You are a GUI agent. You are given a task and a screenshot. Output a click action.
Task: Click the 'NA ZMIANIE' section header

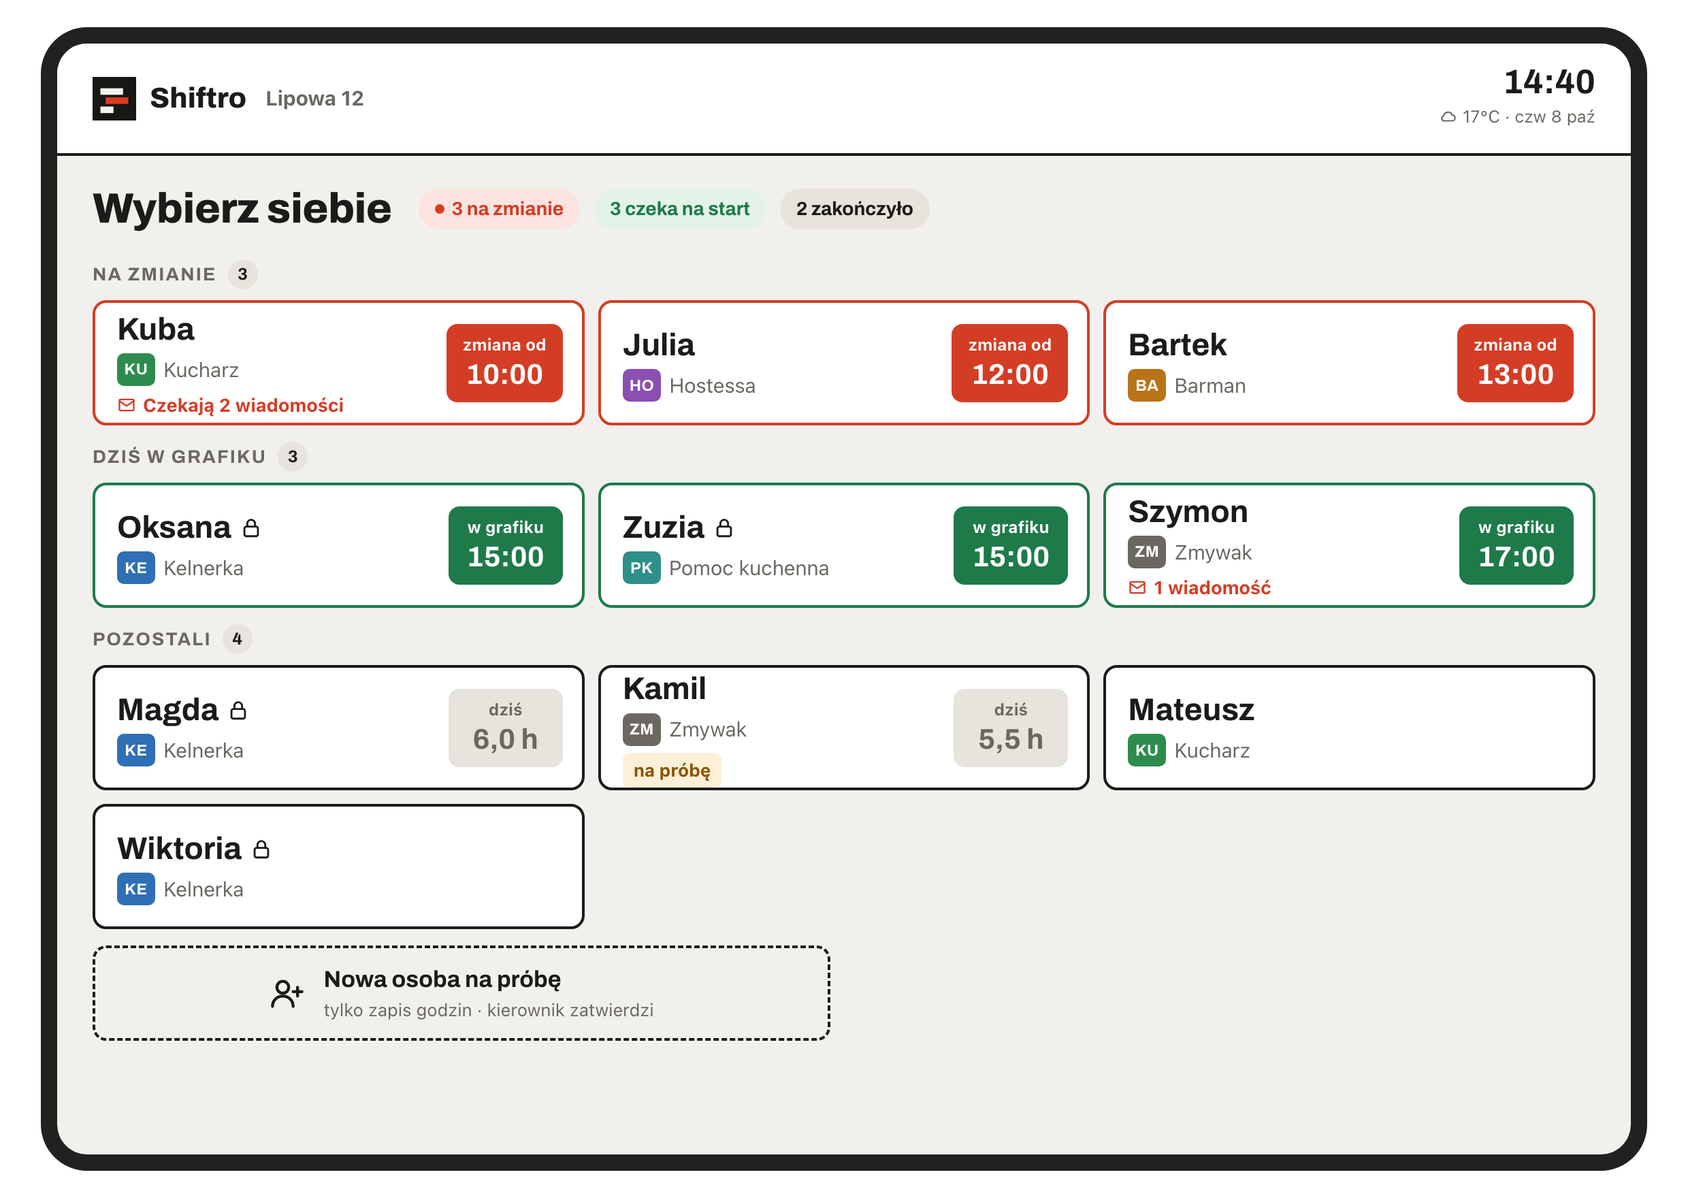point(154,274)
